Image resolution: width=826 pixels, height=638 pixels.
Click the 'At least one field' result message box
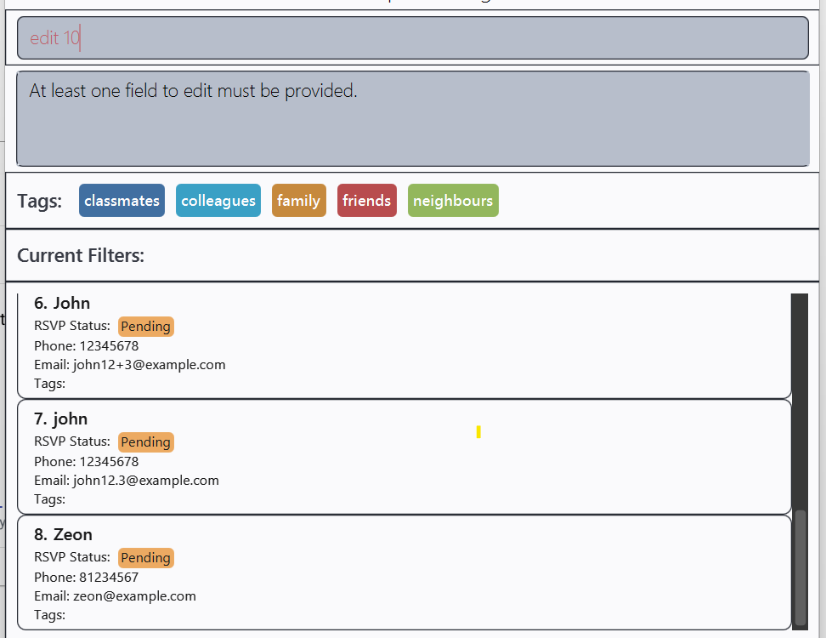pos(412,118)
